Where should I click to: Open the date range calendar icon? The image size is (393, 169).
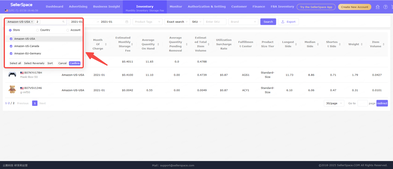pos(127,22)
